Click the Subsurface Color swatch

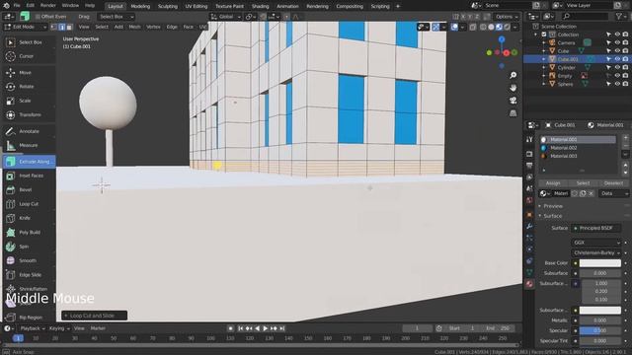(600, 311)
